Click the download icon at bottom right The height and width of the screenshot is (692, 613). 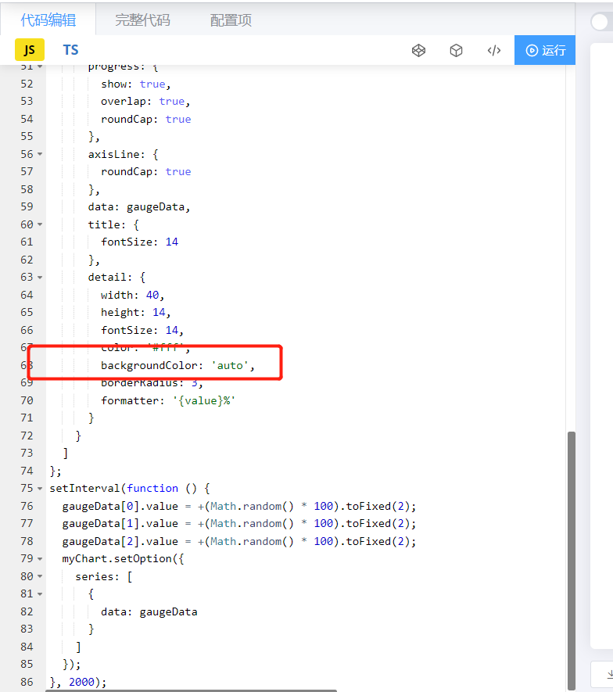[609, 674]
